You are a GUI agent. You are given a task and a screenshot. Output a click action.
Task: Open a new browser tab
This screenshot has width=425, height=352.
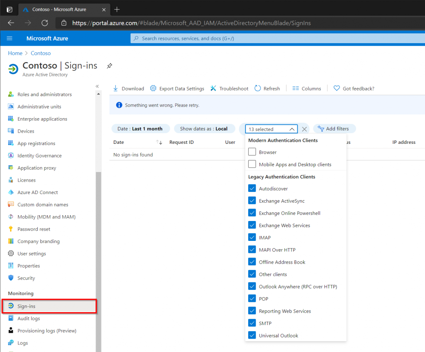click(117, 10)
